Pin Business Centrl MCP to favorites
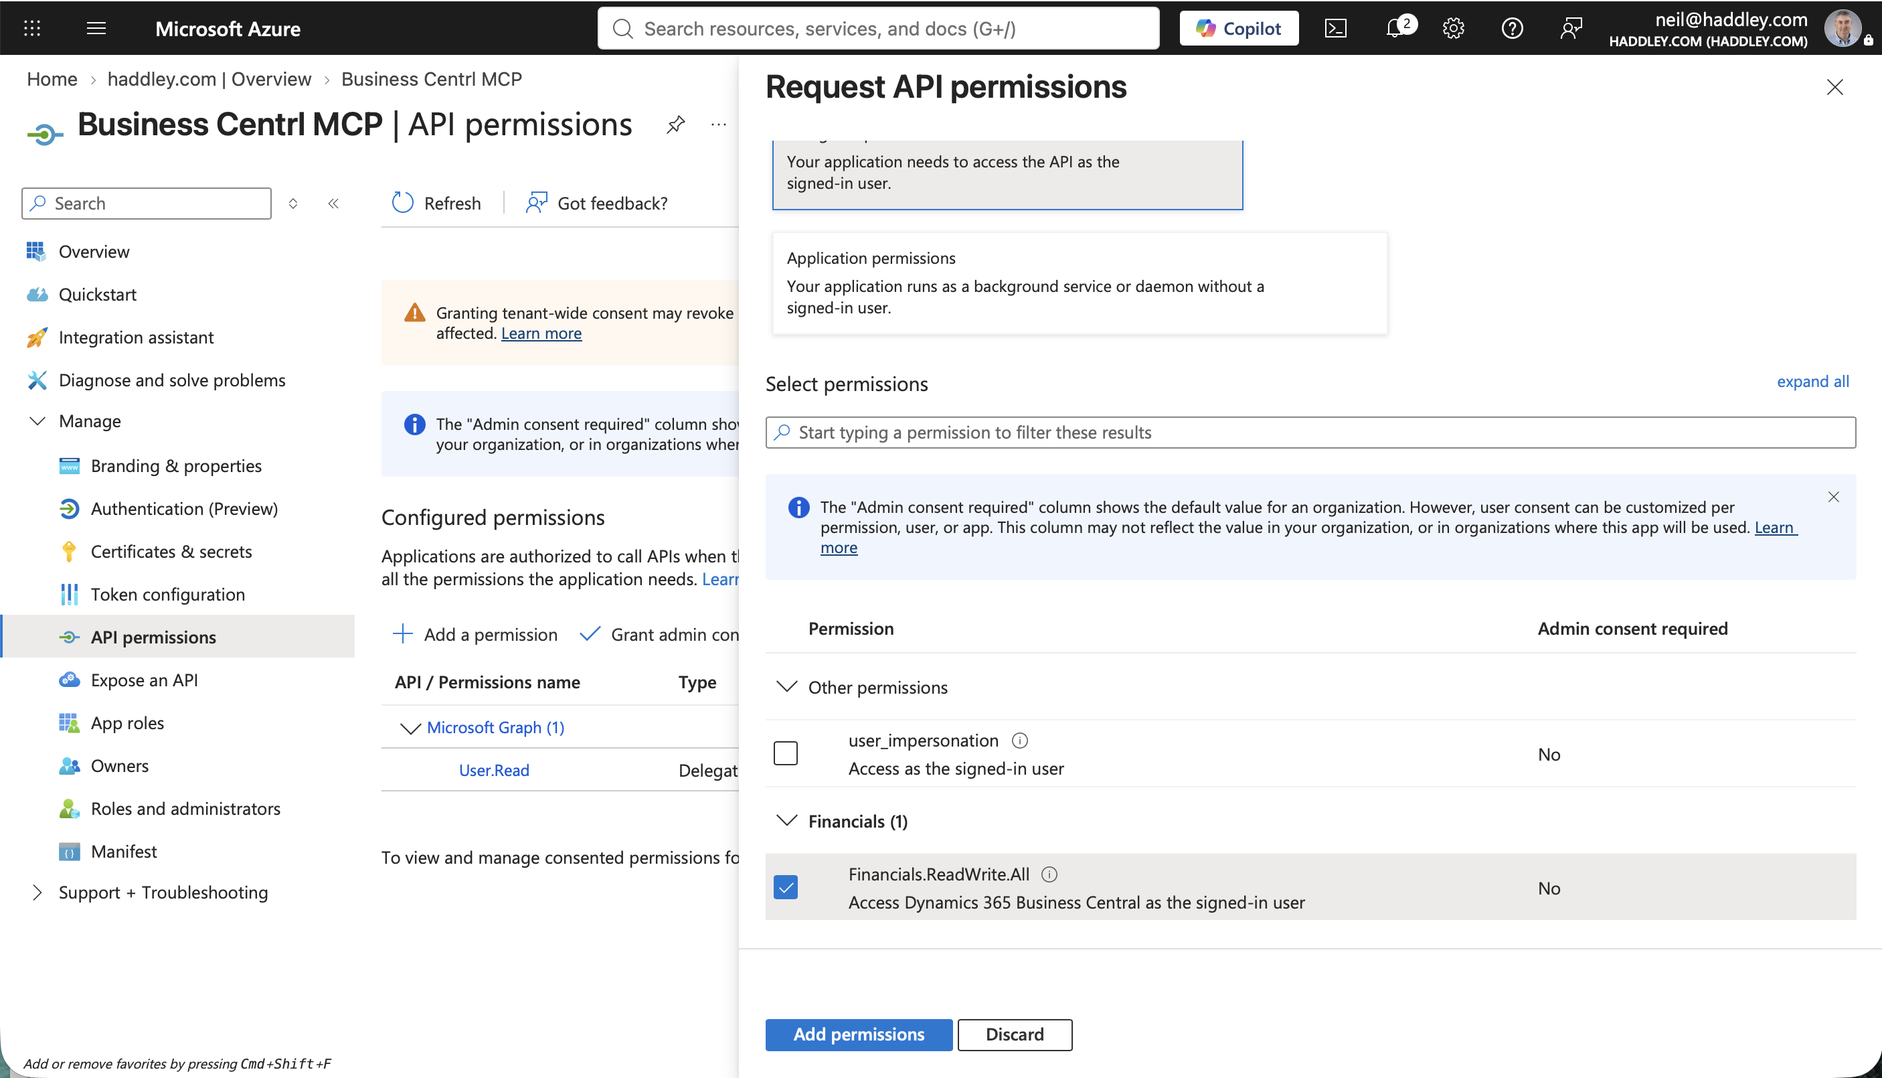This screenshot has width=1882, height=1078. (x=675, y=125)
